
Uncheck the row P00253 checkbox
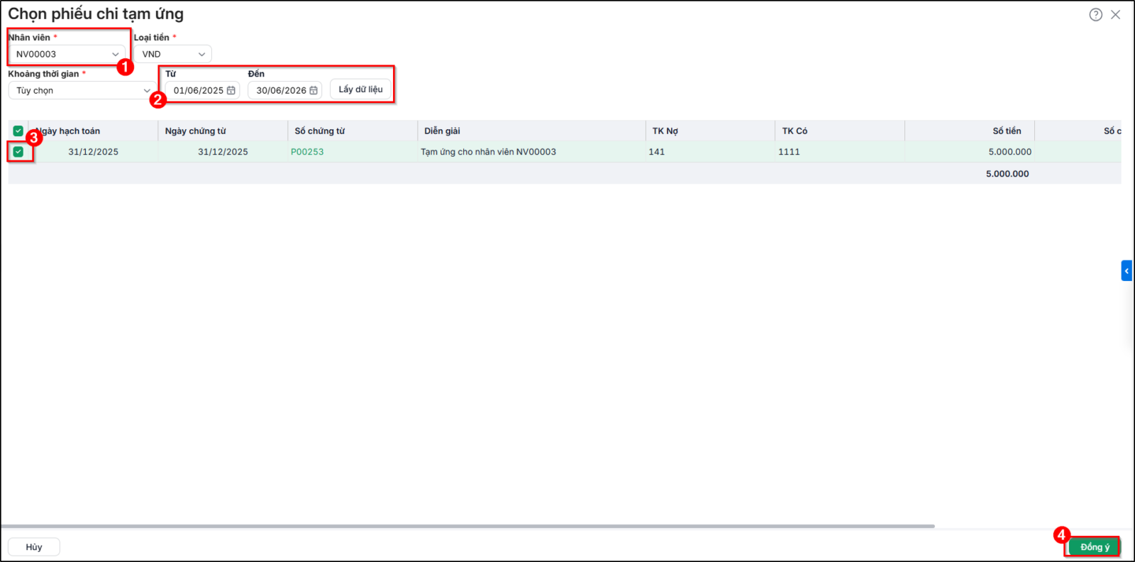click(x=18, y=152)
